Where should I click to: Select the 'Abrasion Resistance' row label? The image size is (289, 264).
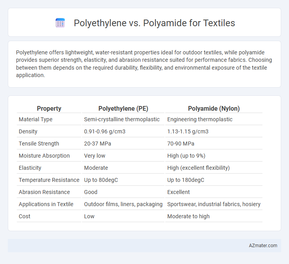(44, 192)
